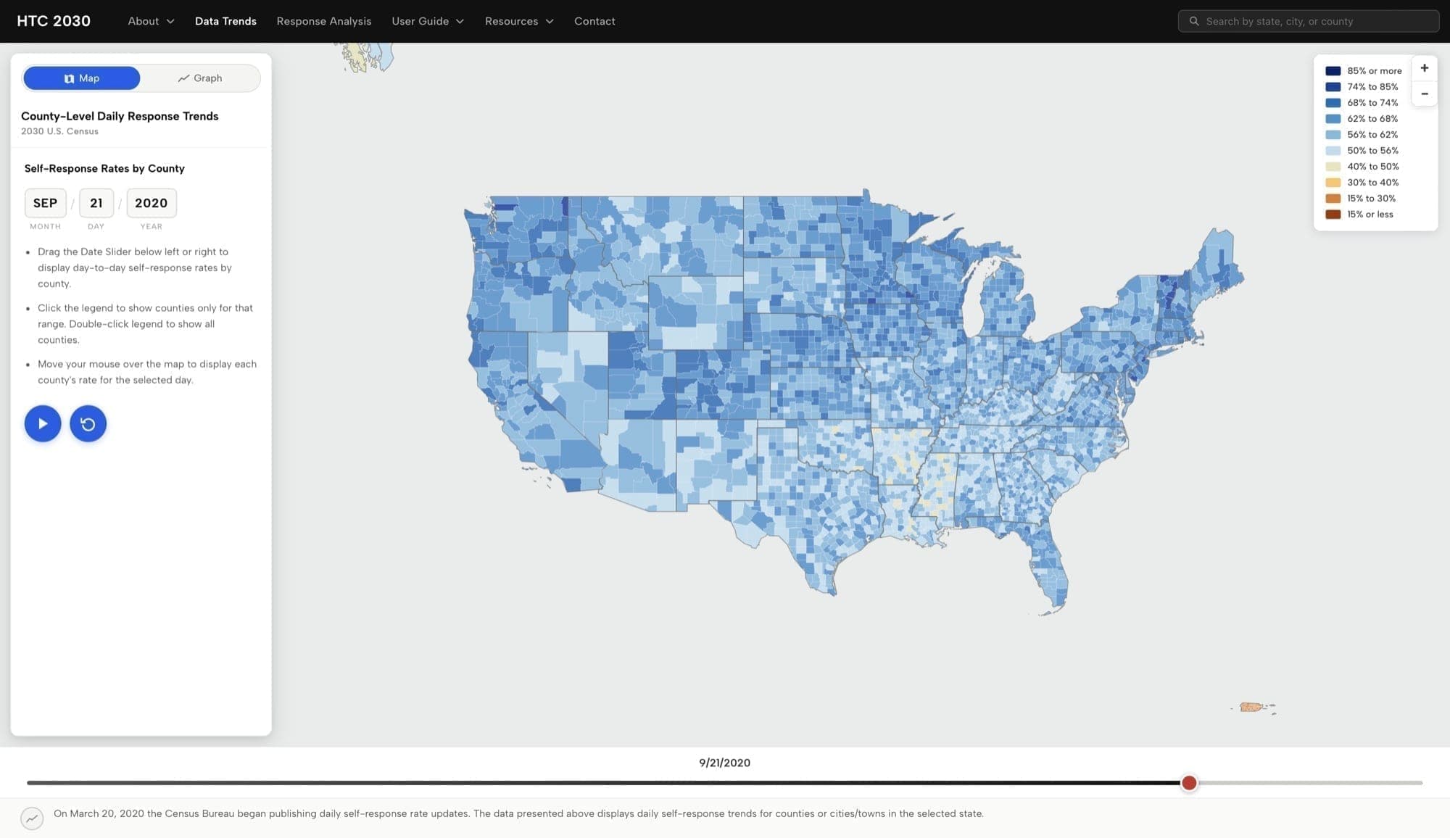Click the search magnifier icon
The width and height of the screenshot is (1450, 838).
[1193, 21]
